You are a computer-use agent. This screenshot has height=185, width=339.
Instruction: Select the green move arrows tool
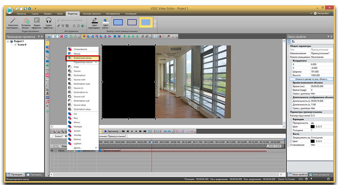point(47,111)
